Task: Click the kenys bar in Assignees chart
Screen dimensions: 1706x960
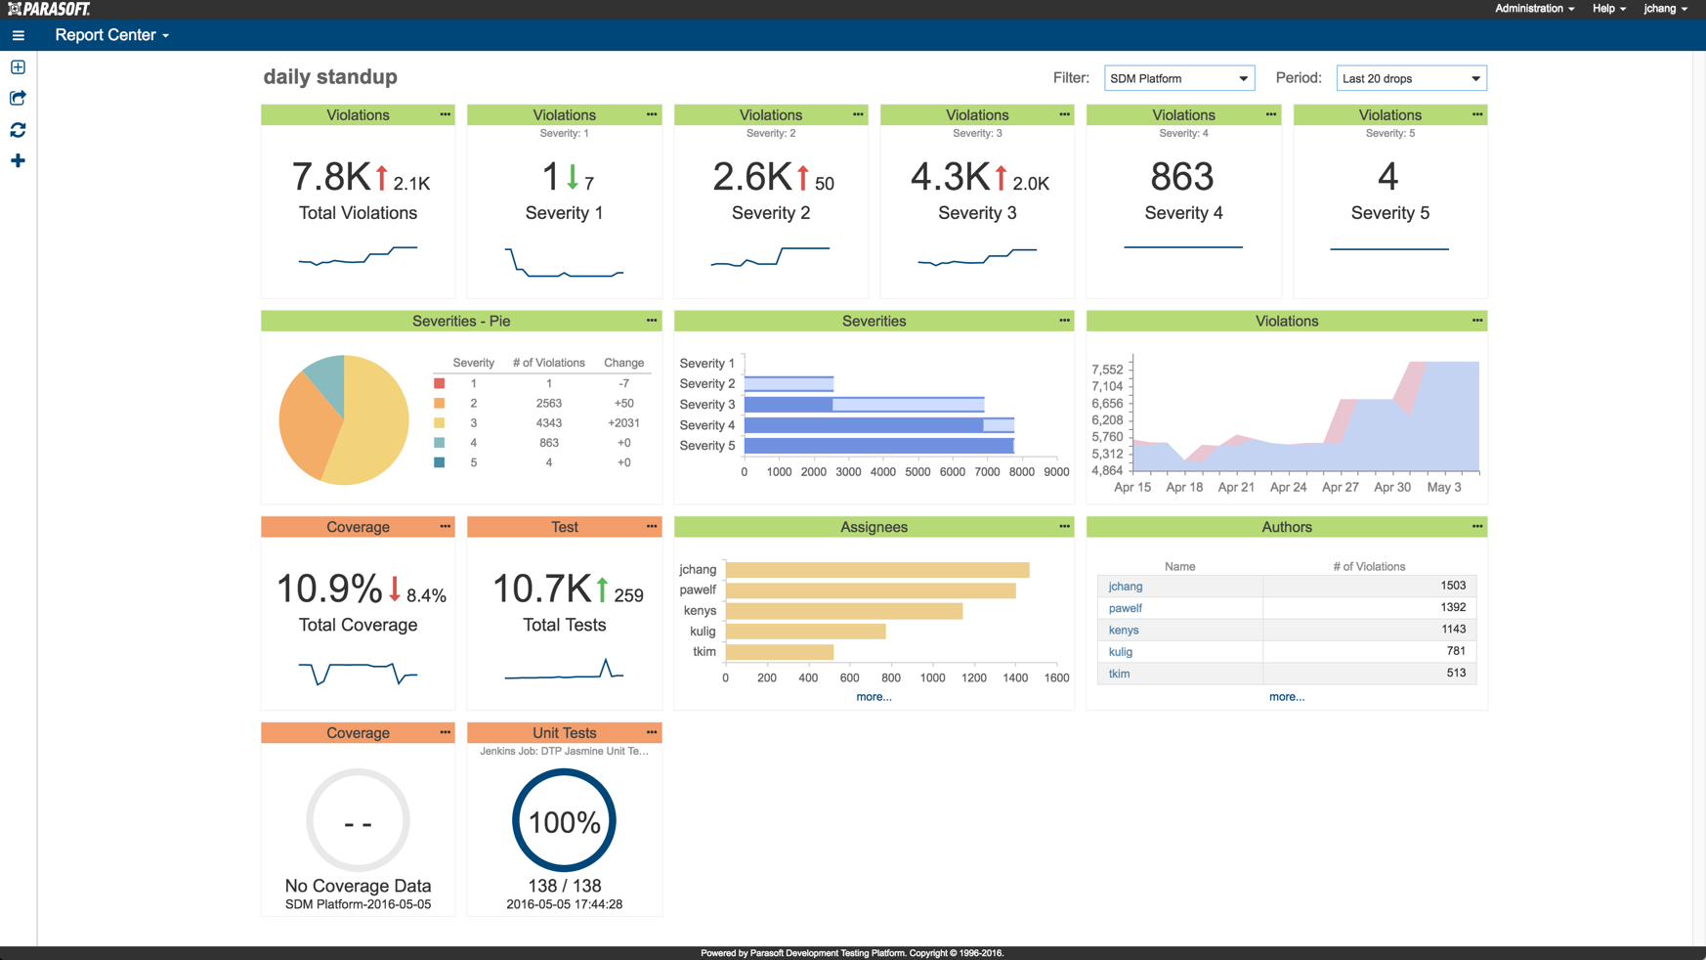Action: pos(844,611)
